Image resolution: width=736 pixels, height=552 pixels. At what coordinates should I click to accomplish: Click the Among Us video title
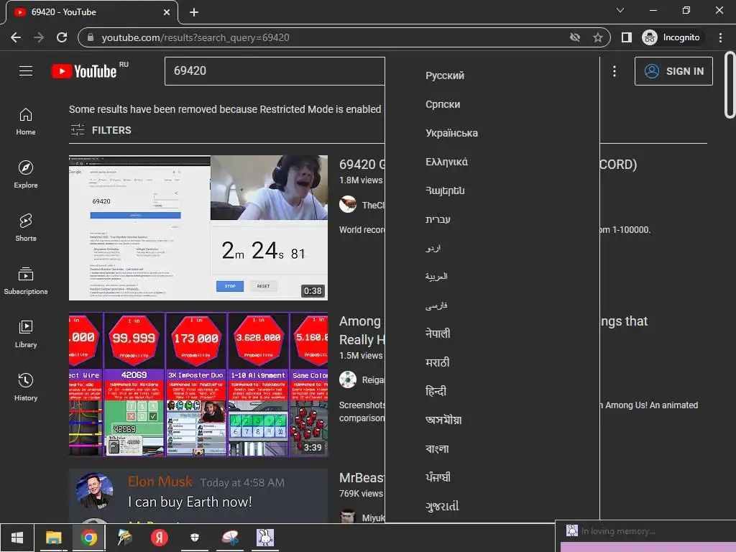tap(362, 331)
